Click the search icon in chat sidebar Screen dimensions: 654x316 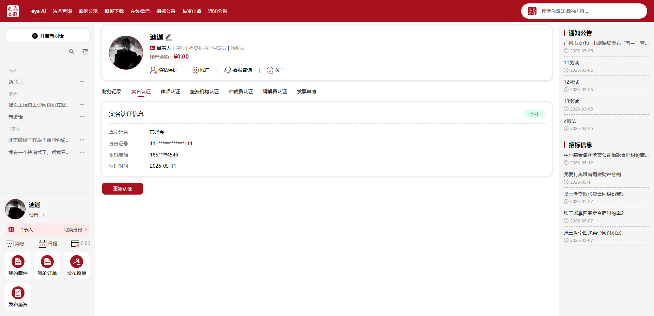click(x=71, y=52)
